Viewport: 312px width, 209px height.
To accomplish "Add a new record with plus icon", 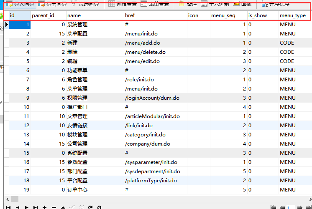I will pos(45,207).
